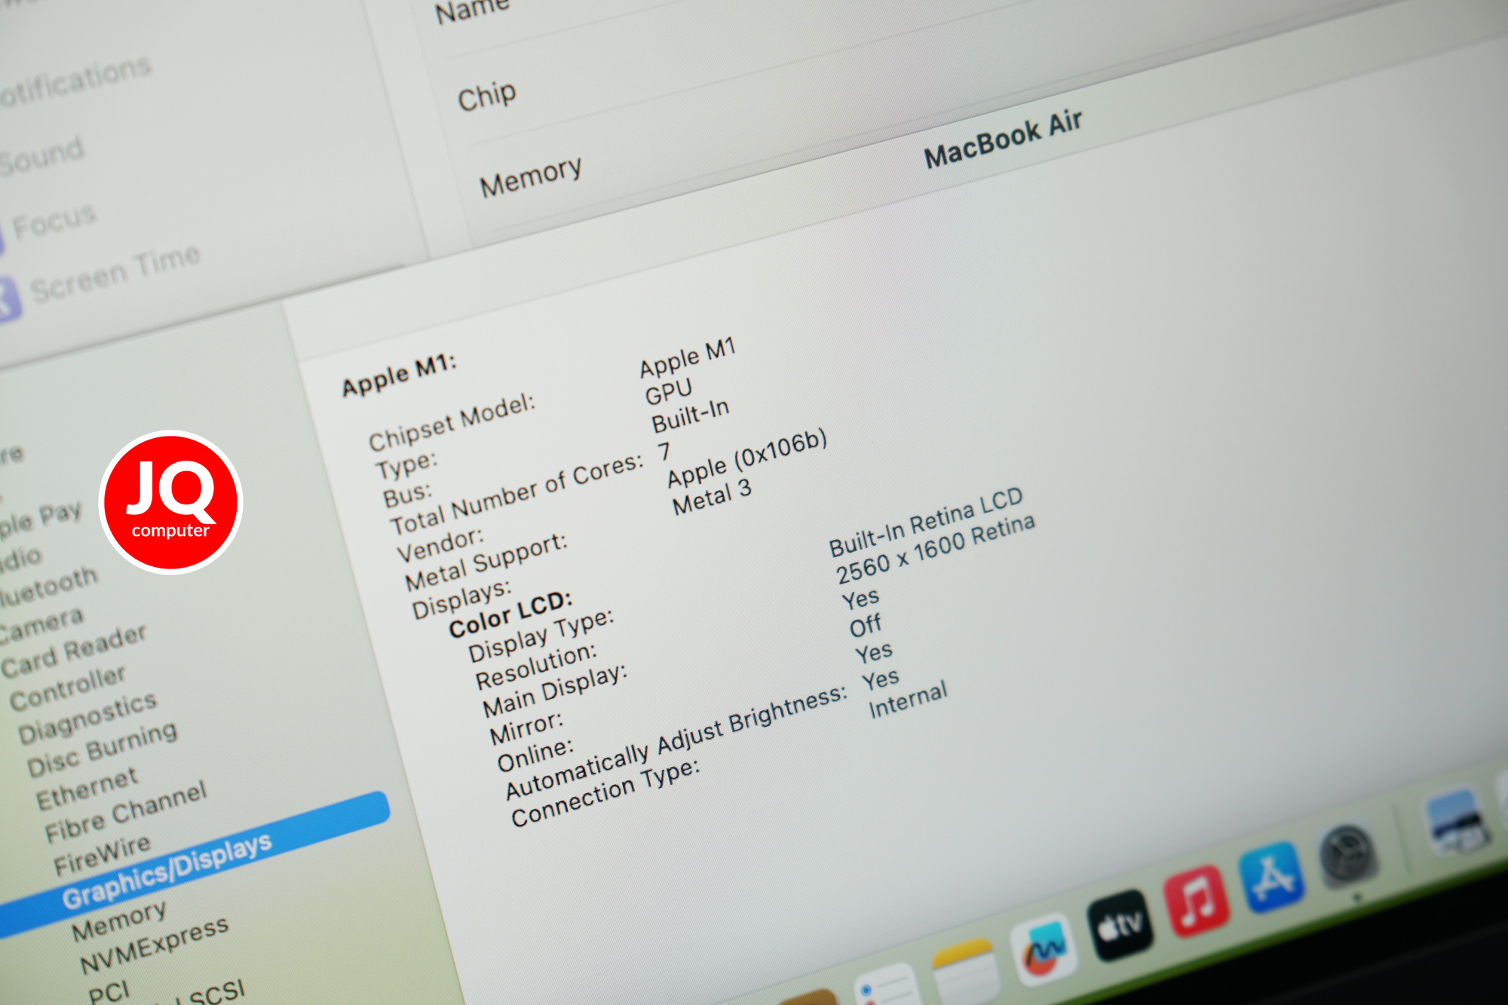Click the 'Apple (0x106b)' vendor value
This screenshot has height=1005, width=1508.
click(x=747, y=460)
